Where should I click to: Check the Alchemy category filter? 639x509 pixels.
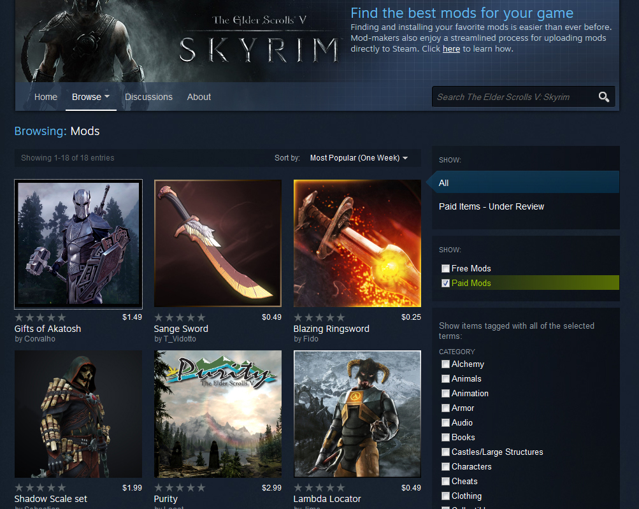pyautogui.click(x=446, y=364)
